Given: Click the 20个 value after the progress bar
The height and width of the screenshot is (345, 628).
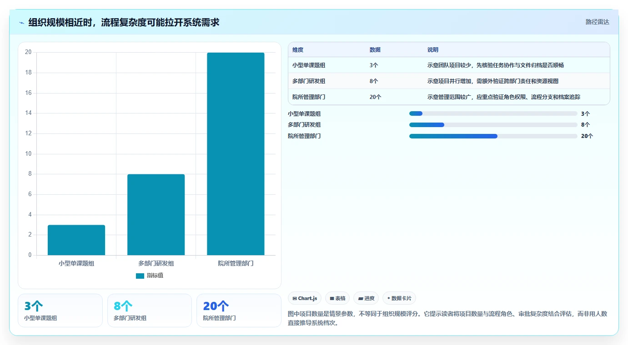Looking at the screenshot, I should pyautogui.click(x=587, y=136).
